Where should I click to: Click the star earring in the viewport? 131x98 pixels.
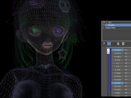click(62, 54)
